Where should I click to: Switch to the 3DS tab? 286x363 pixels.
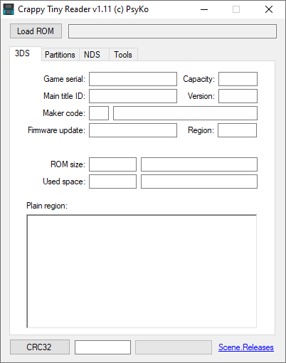pyautogui.click(x=26, y=53)
